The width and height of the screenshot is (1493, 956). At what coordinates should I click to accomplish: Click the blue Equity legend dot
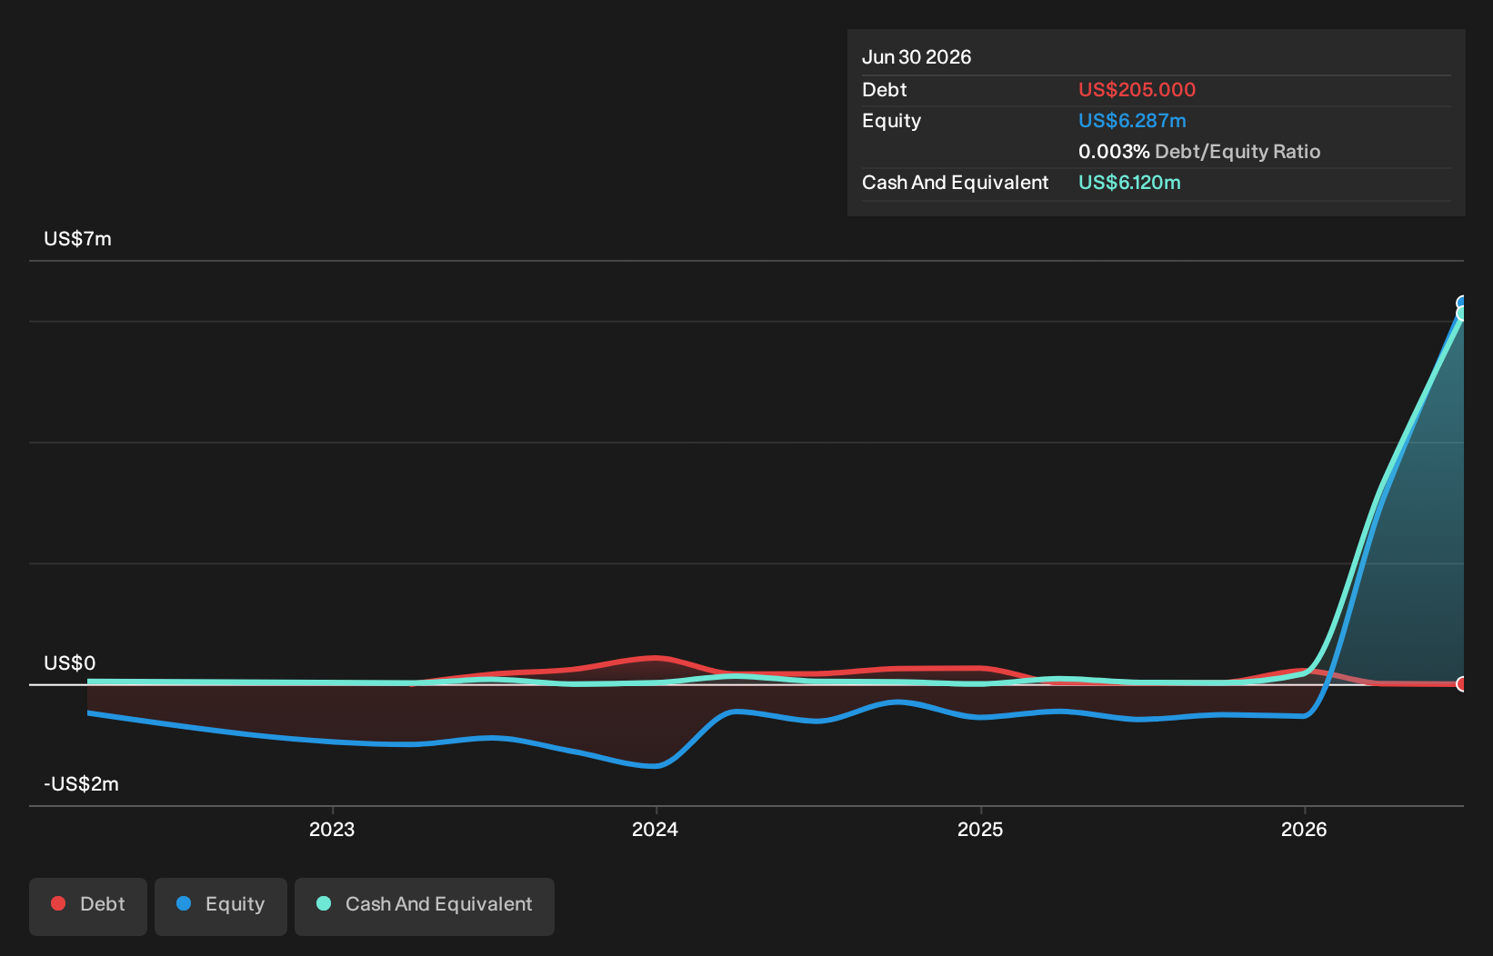[x=184, y=903]
